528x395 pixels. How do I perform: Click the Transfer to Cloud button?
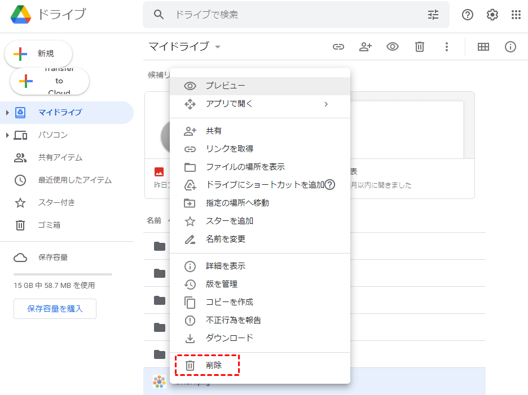click(50, 81)
